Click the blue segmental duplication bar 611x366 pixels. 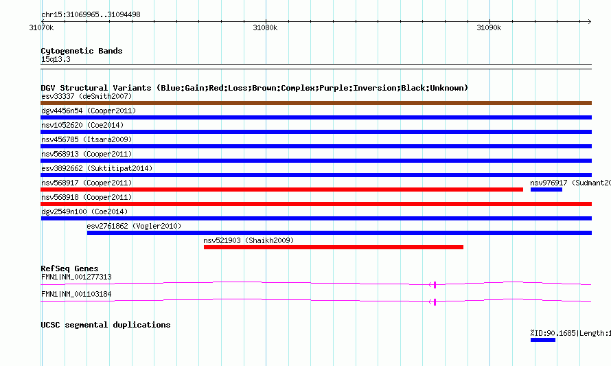[543, 340]
